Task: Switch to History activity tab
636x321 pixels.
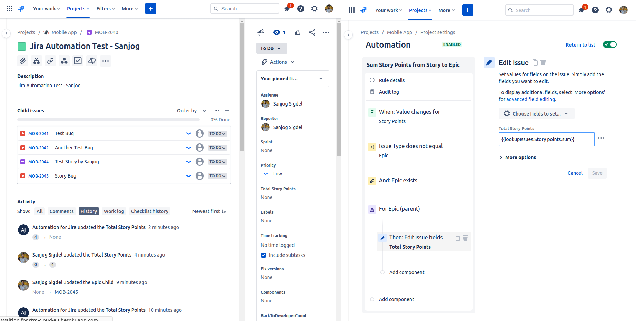Action: tap(89, 211)
